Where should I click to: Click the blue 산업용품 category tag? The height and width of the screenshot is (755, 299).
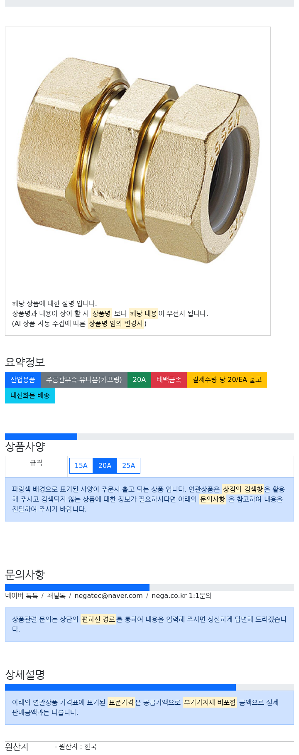click(23, 379)
